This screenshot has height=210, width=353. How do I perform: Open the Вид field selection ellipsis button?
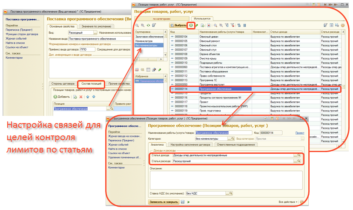pos(95,33)
